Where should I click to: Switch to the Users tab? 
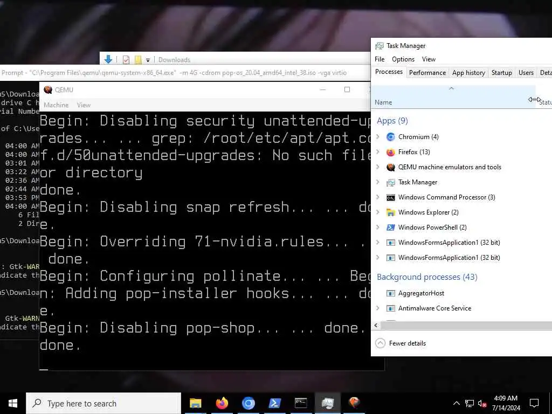click(x=526, y=73)
